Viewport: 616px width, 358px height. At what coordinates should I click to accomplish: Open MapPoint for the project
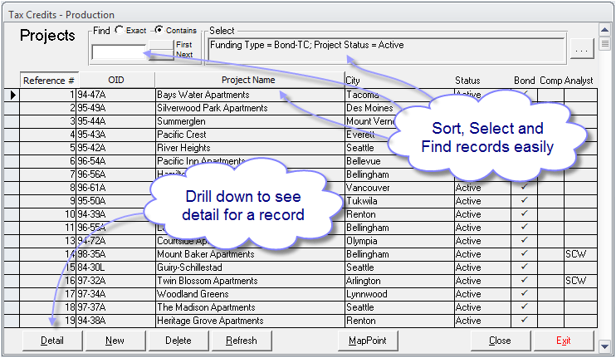point(368,341)
